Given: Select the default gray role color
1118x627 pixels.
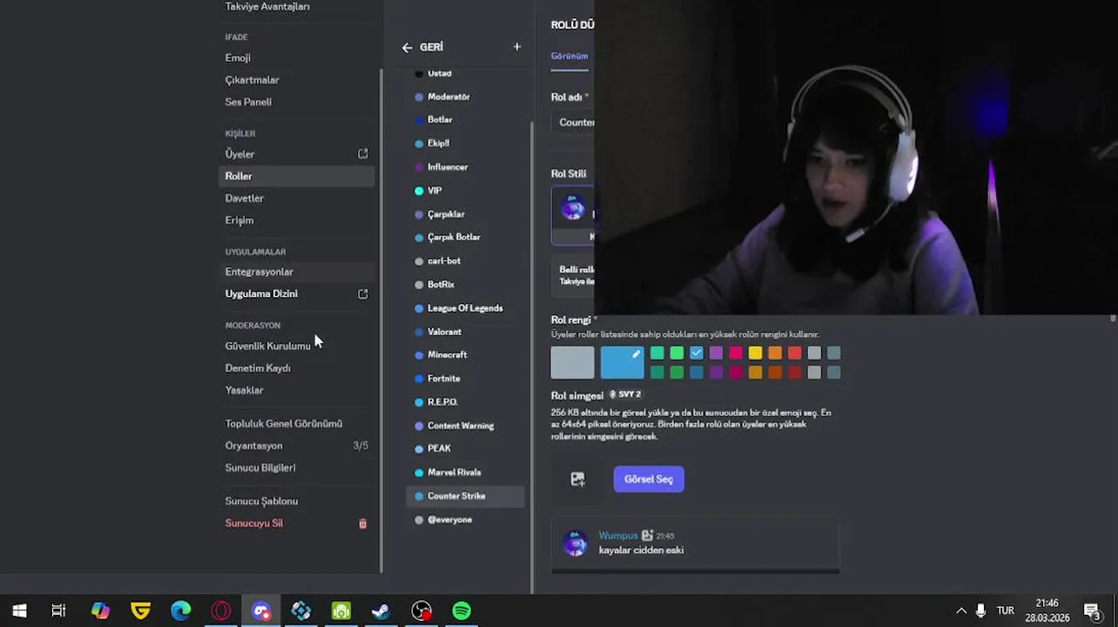Looking at the screenshot, I should point(572,362).
